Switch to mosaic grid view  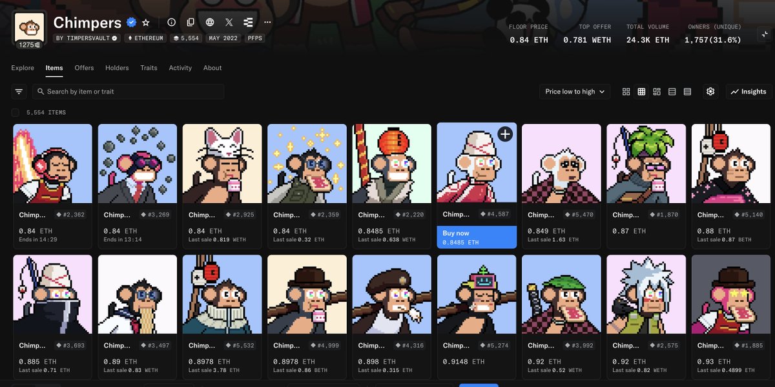[x=657, y=92]
